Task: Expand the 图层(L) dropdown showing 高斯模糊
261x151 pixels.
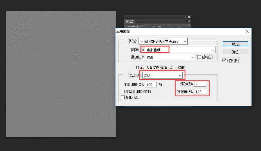Action: 180,50
